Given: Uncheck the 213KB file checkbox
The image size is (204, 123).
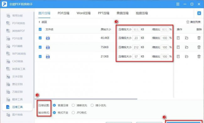Looking at the screenshot, I should pyautogui.click(x=40, y=57).
